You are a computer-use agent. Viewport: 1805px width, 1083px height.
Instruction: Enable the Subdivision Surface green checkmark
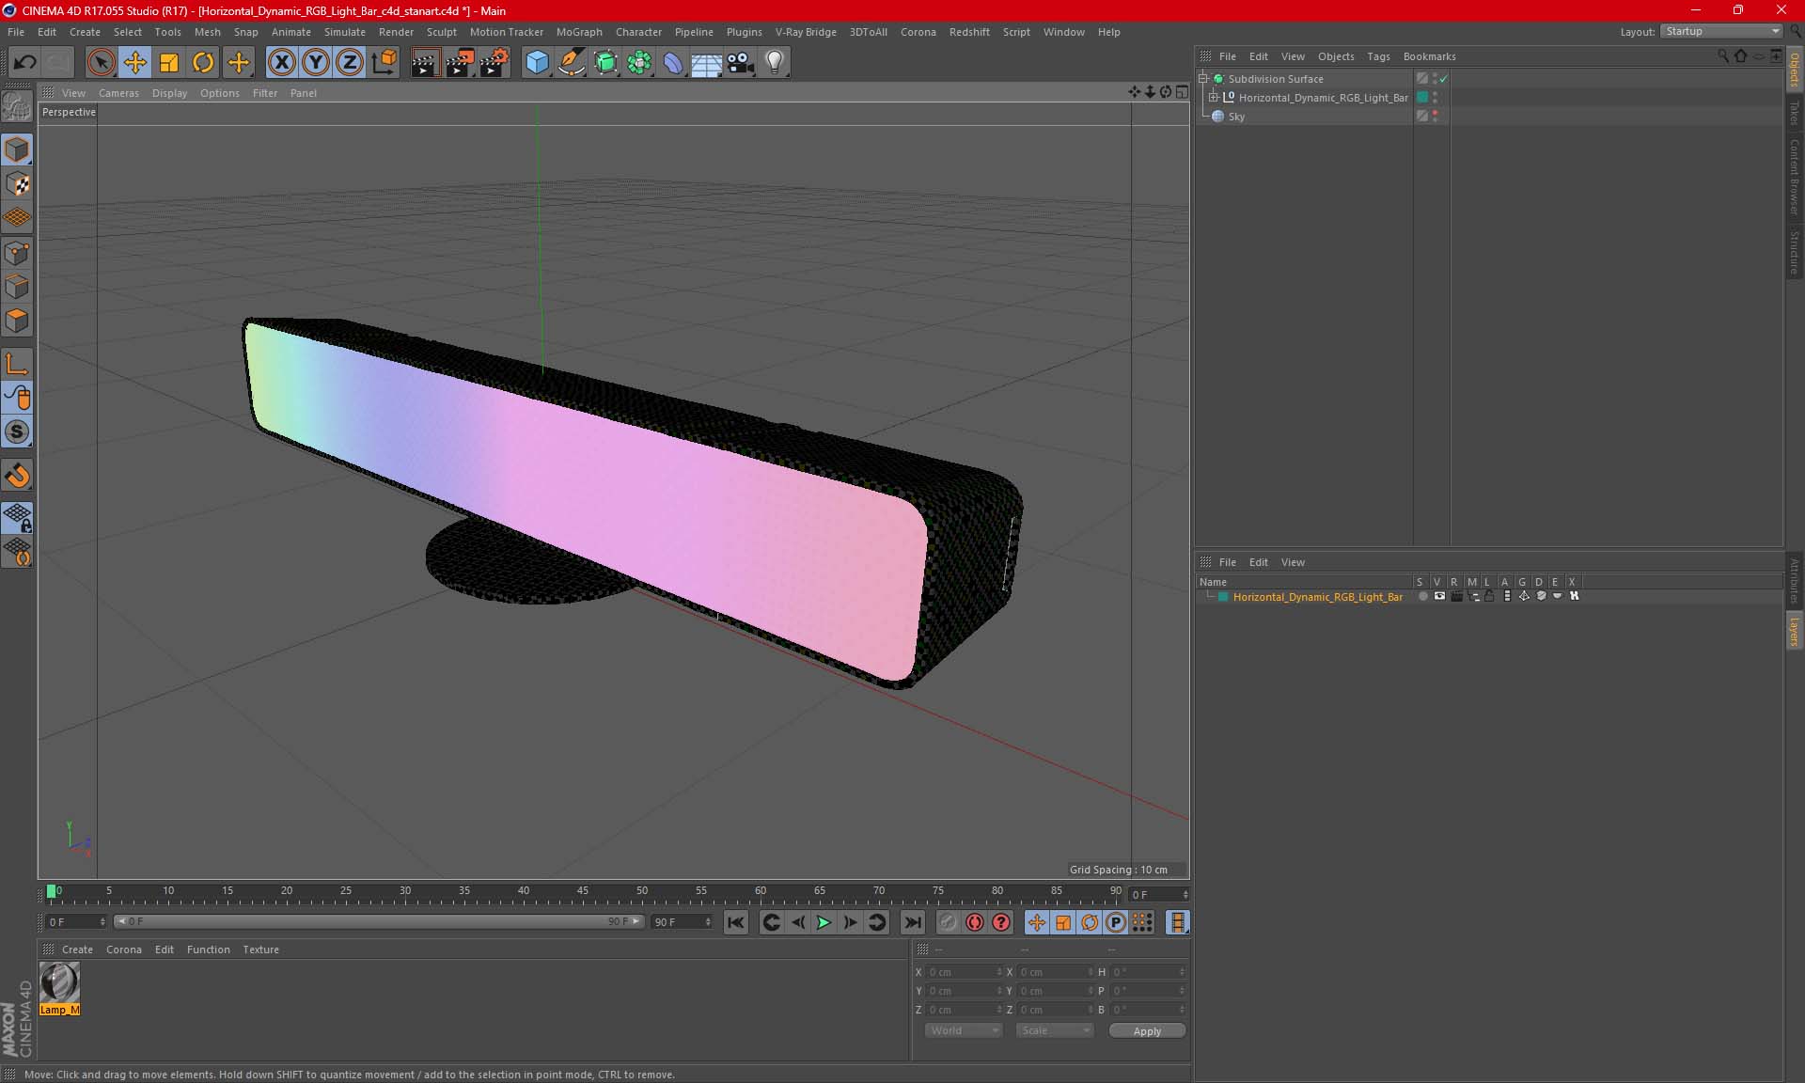[1443, 79]
